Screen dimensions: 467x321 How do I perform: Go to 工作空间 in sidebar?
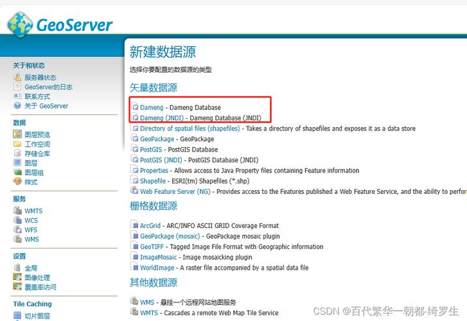coord(37,144)
